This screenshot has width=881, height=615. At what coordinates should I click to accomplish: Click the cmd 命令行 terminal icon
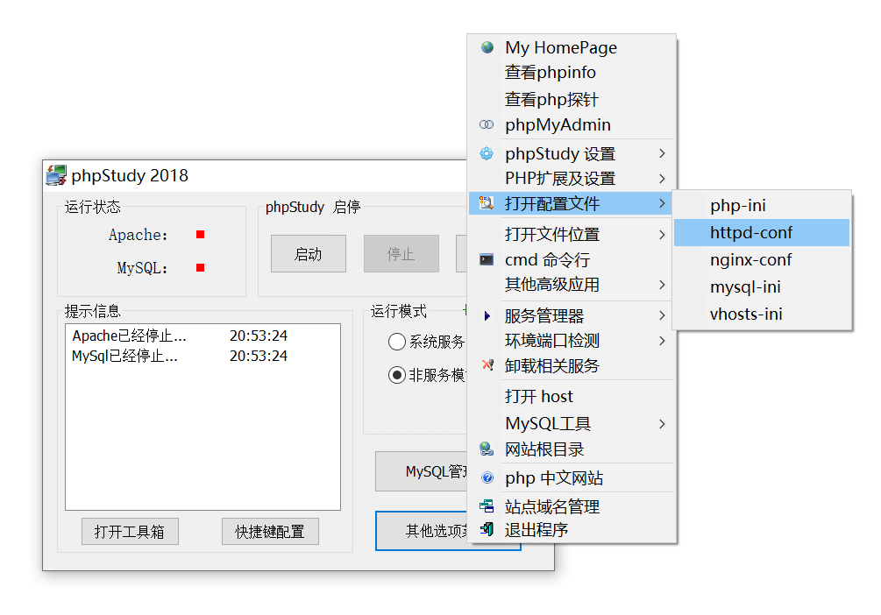pos(487,260)
